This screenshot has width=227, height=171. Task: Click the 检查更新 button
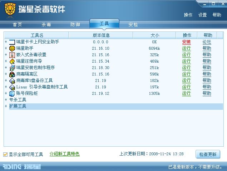click(x=208, y=154)
